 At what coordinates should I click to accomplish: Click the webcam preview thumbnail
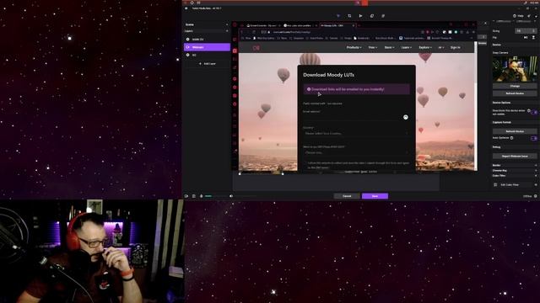(515, 69)
